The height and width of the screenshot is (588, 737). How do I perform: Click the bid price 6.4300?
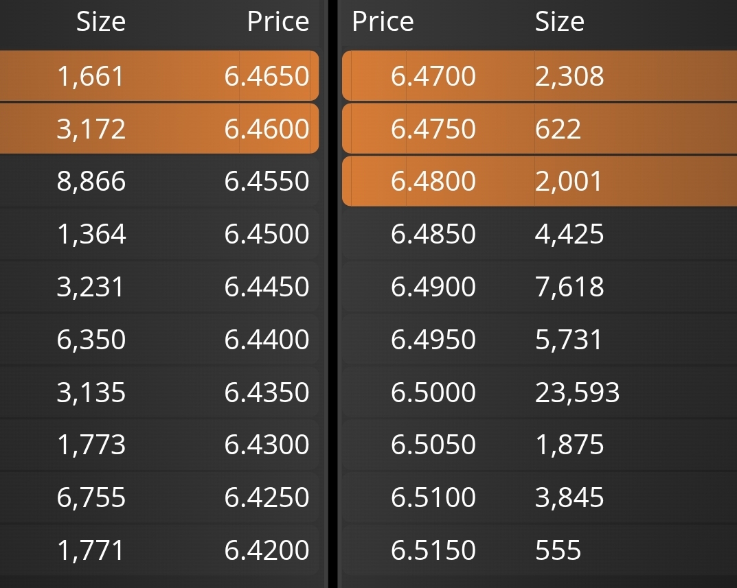click(x=267, y=445)
